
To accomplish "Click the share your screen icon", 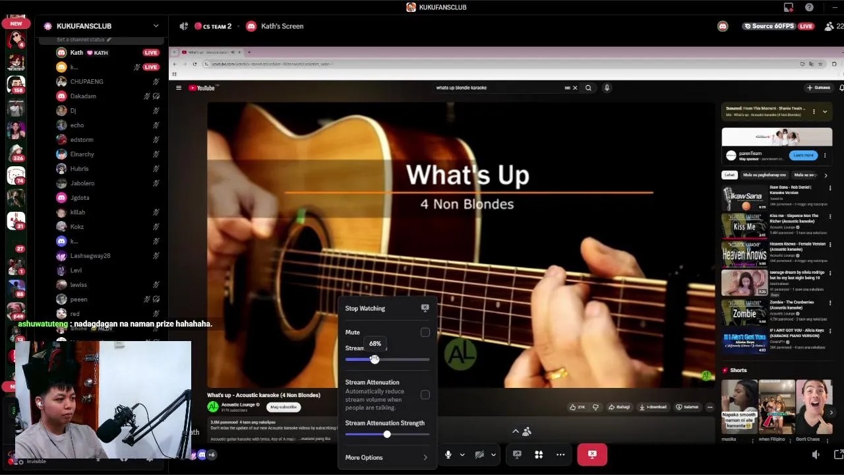I will pos(518,455).
